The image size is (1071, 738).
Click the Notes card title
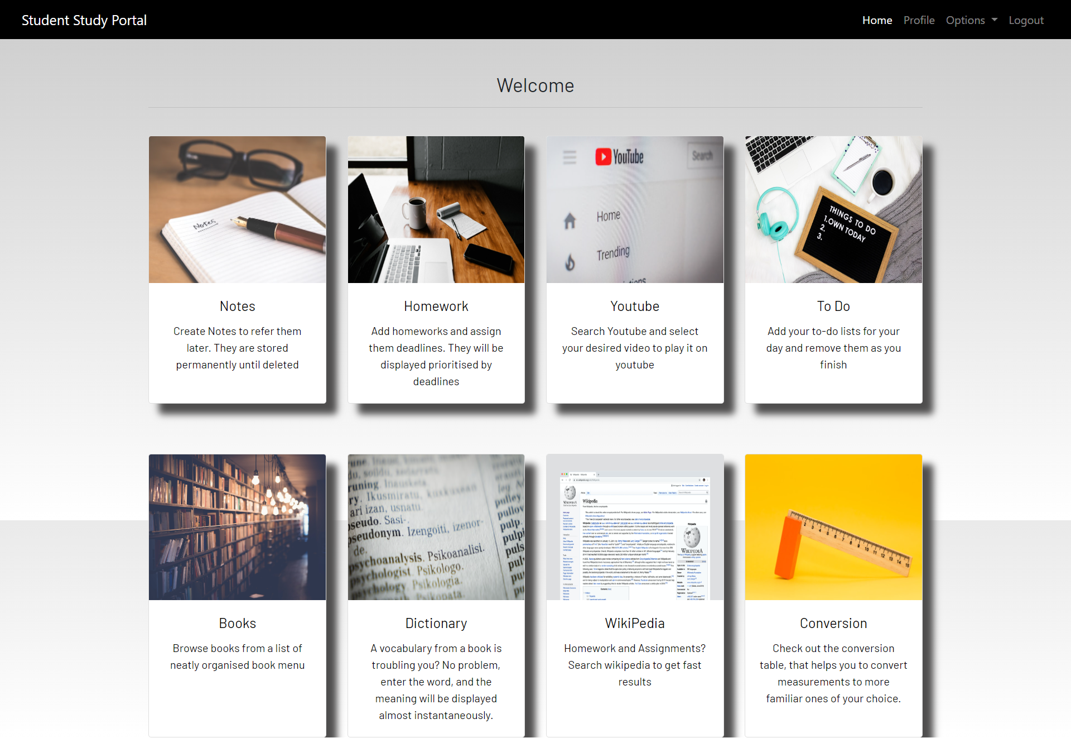tap(237, 306)
